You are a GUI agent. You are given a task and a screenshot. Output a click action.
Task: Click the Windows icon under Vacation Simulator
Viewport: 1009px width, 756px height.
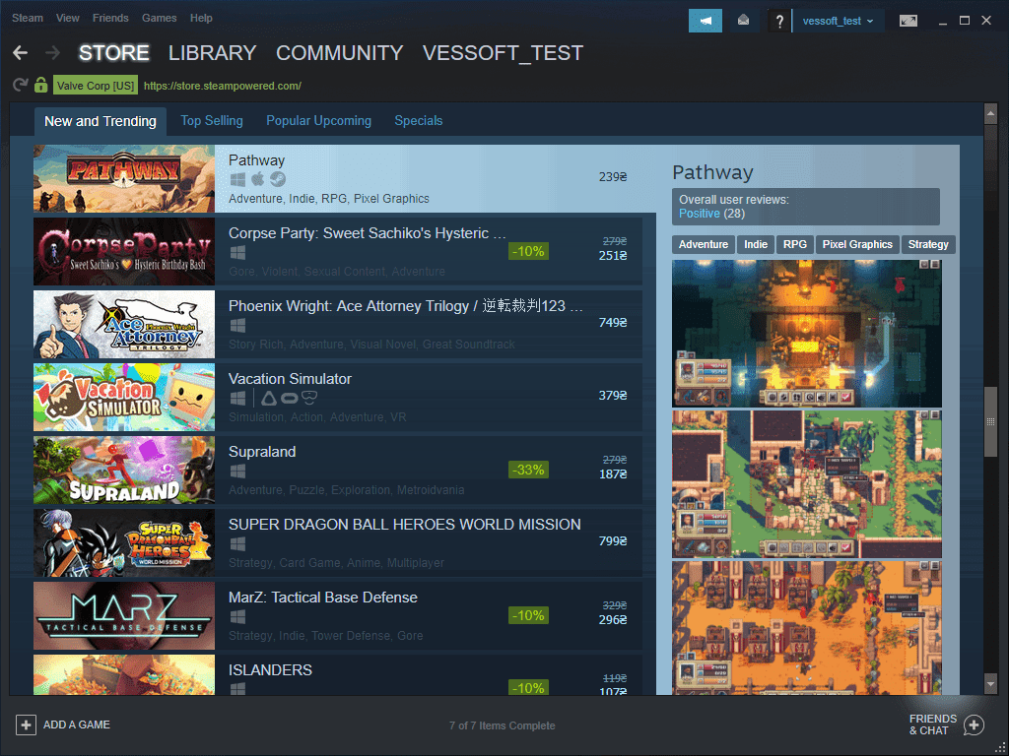click(x=237, y=398)
